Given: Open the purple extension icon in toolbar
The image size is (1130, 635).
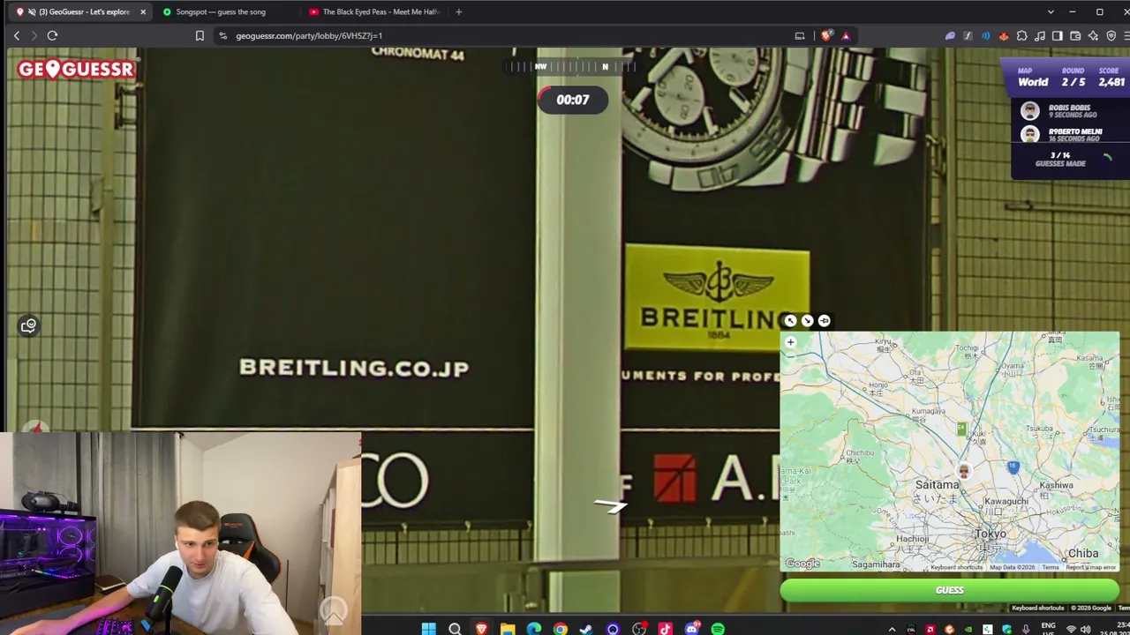Looking at the screenshot, I should pos(950,35).
